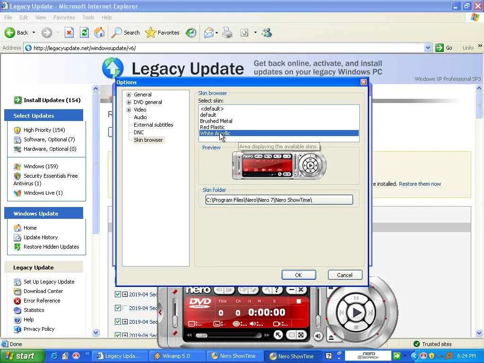The image size is (484, 363).
Task: Select External subtitles in Options tree
Action: 154,125
